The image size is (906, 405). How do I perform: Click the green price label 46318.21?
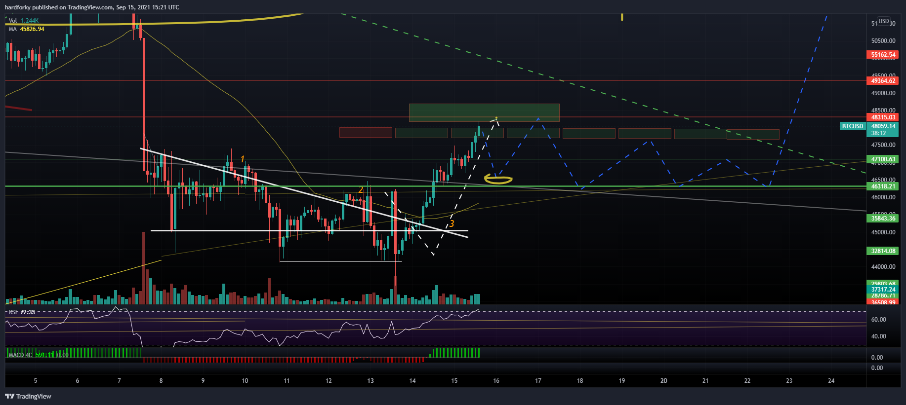[x=883, y=186]
